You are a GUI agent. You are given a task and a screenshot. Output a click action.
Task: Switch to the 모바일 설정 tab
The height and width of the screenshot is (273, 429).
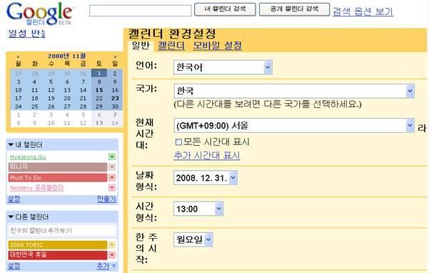218,46
